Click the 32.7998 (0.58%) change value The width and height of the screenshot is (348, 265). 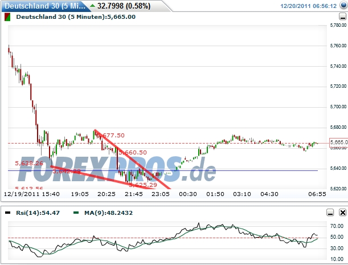coord(124,6)
